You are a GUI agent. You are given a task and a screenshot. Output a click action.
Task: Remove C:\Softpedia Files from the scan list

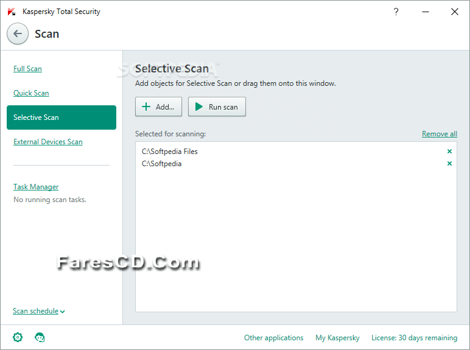449,152
